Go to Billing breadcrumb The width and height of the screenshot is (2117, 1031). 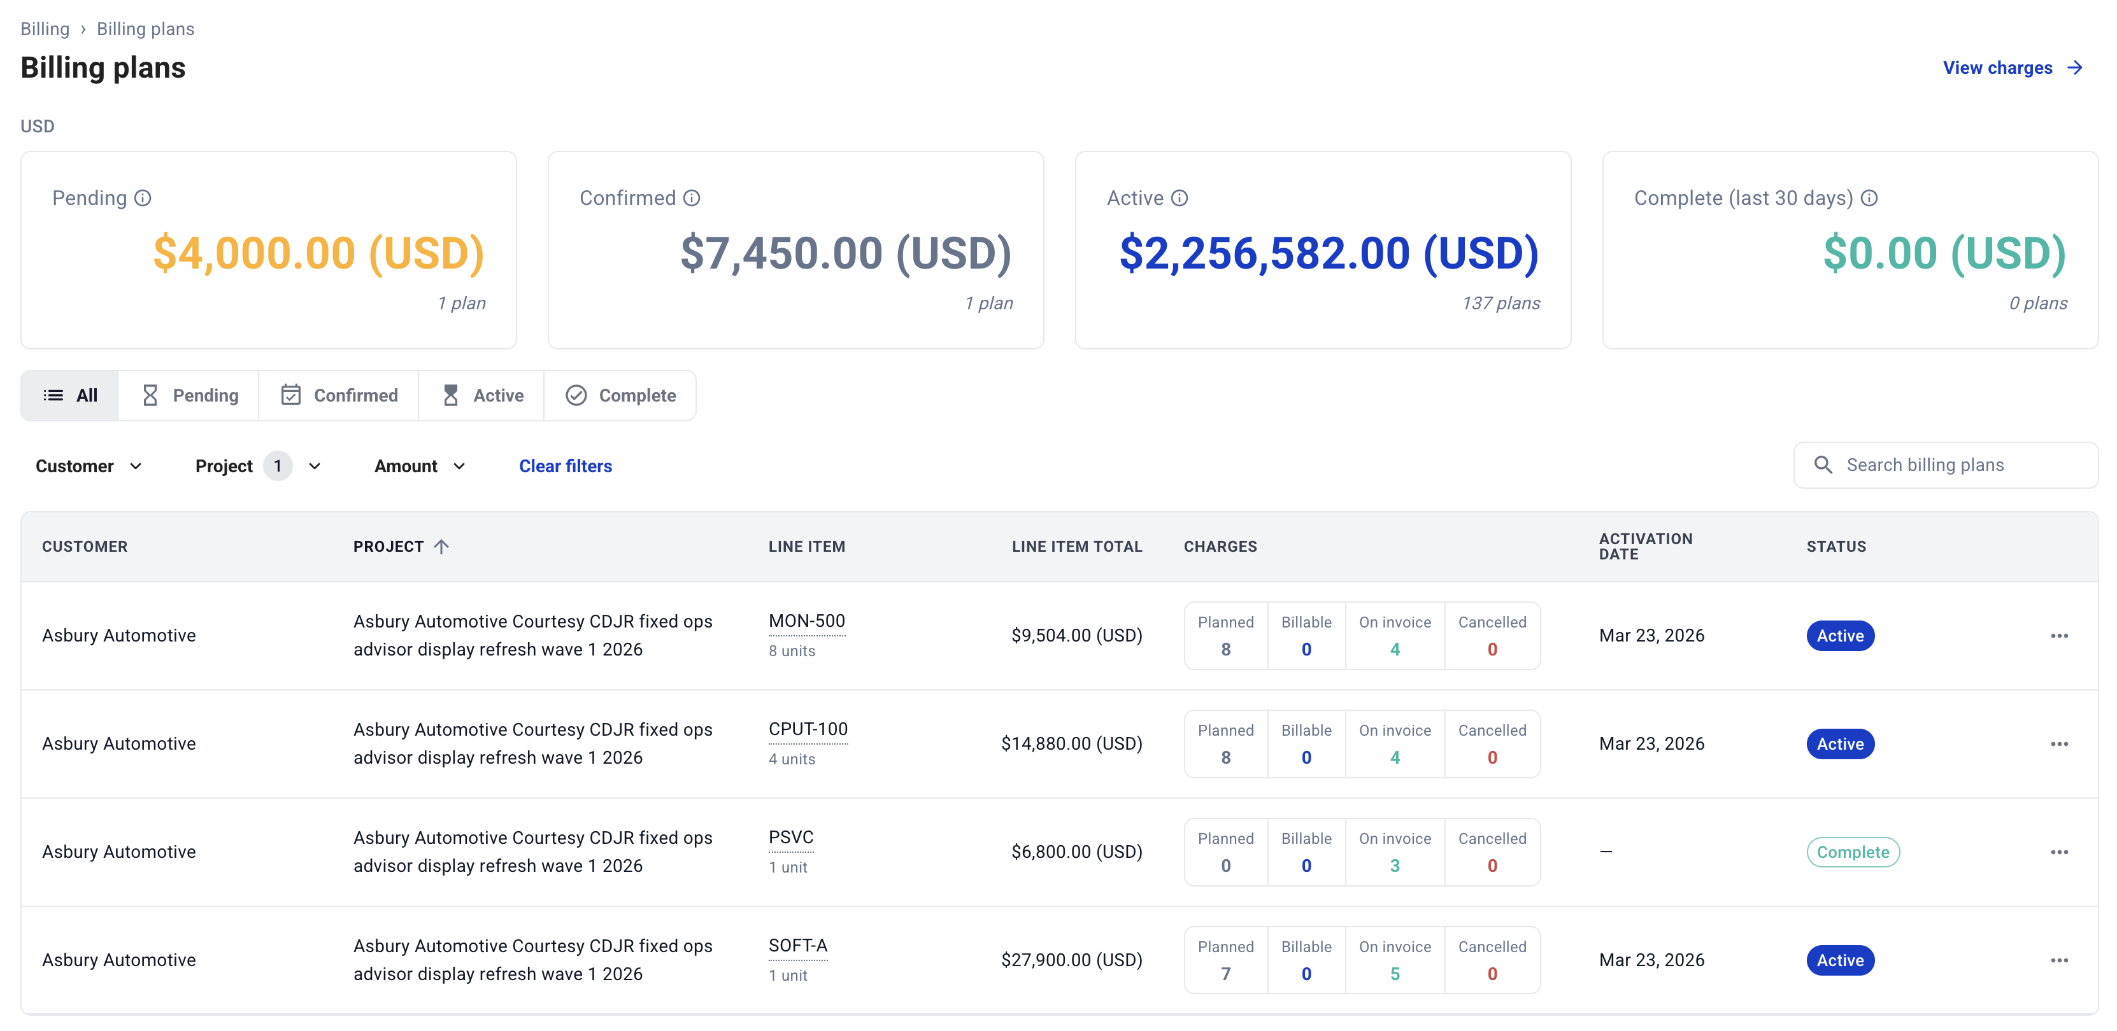(x=45, y=29)
